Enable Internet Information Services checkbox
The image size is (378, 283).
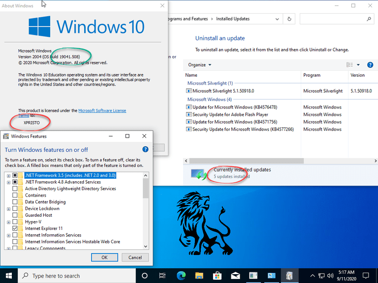[x=15, y=235]
